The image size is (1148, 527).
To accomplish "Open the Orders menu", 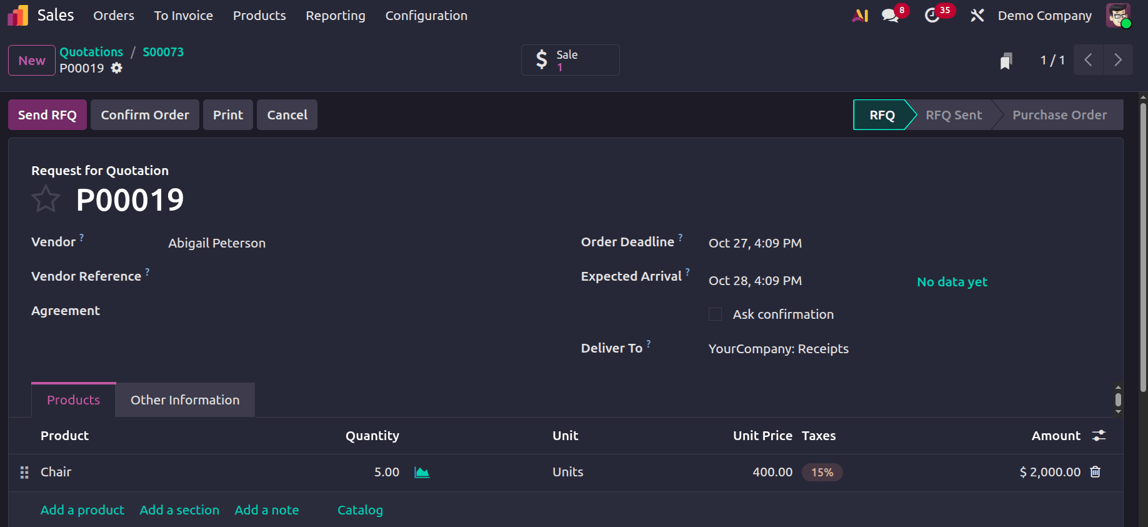I will tap(114, 16).
